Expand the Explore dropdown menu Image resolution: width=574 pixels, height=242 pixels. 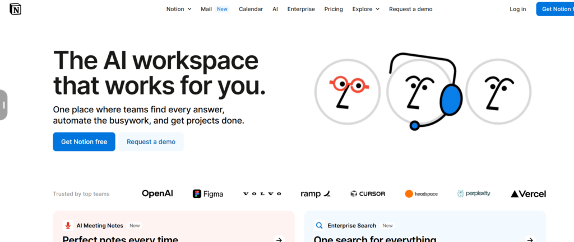(x=365, y=9)
